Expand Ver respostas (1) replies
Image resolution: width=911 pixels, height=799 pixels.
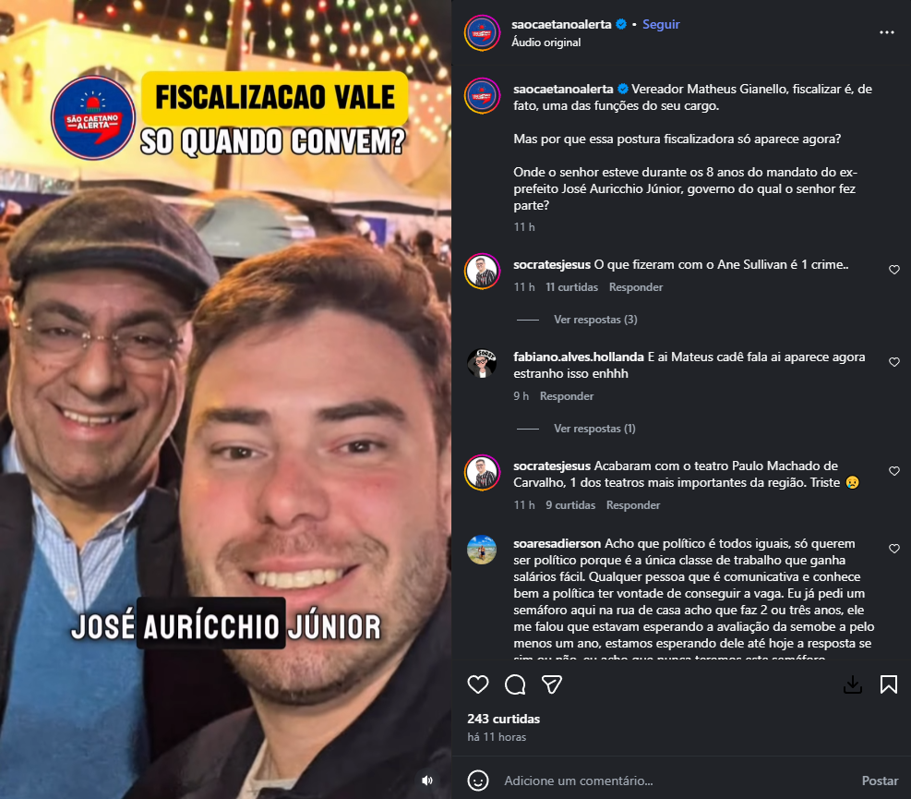coord(594,429)
